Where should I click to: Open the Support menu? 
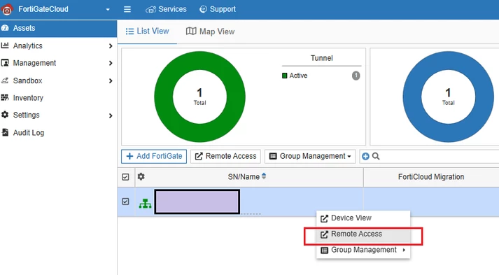pyautogui.click(x=218, y=9)
